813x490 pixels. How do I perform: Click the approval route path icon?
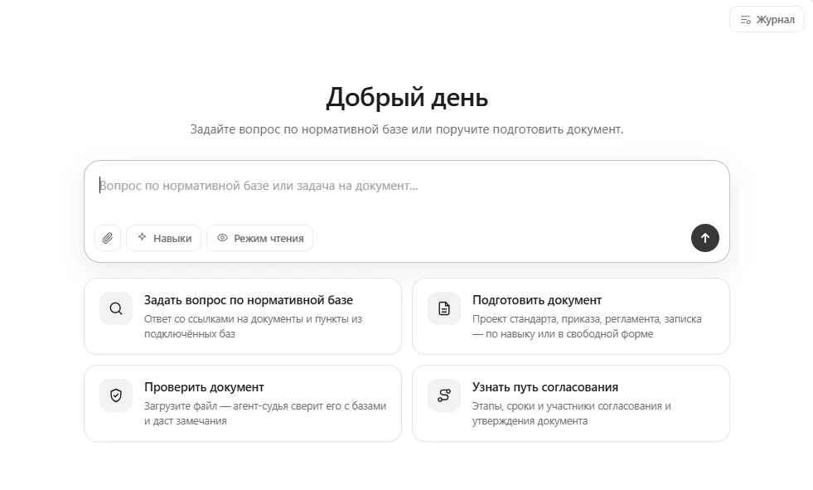point(444,395)
